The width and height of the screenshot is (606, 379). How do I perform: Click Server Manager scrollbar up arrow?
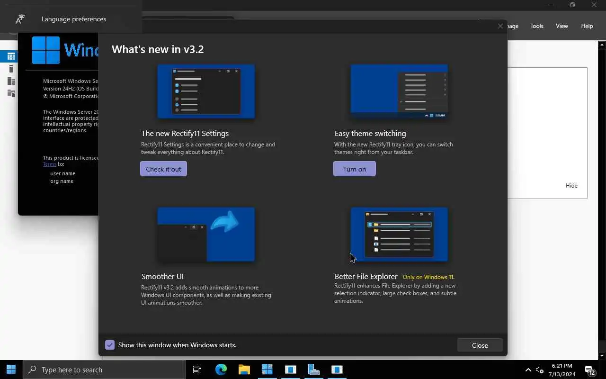point(602,45)
